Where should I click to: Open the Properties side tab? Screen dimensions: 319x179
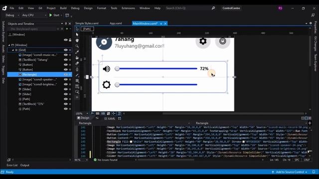(316, 27)
